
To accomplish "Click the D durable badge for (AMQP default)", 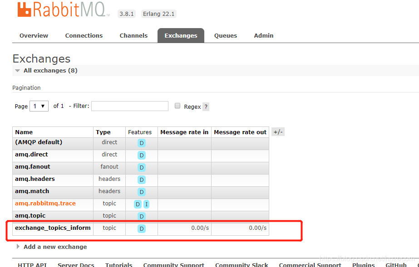I will [142, 143].
